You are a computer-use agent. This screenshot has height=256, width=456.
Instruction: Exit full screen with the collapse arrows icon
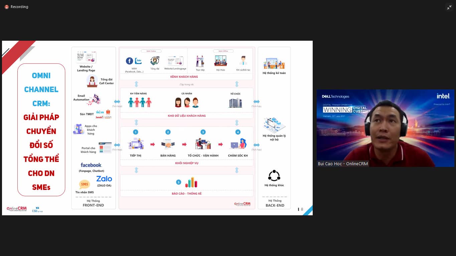click(449, 7)
